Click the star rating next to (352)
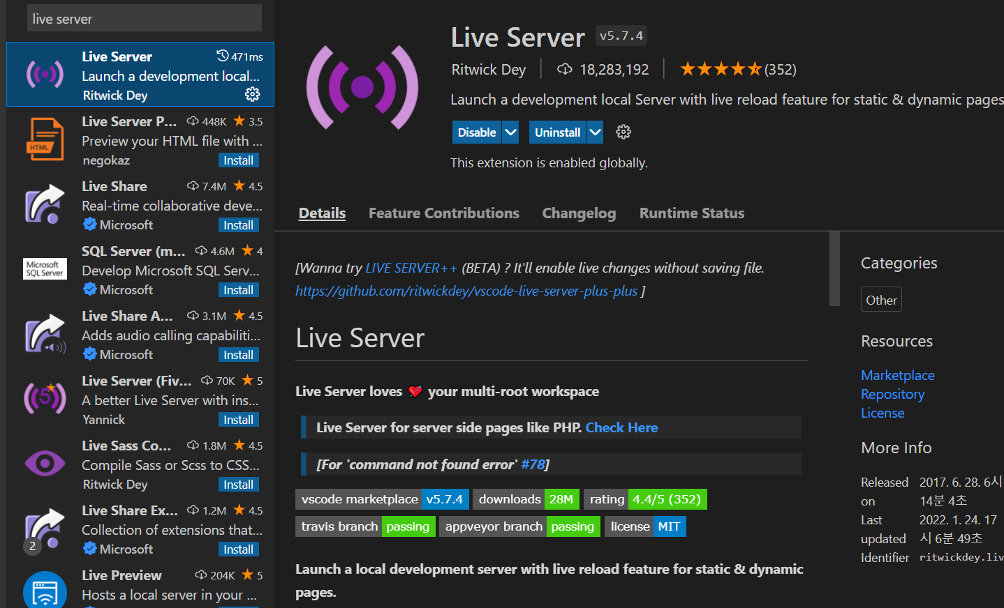Screen dimensions: 1004x608 pyautogui.click(x=721, y=69)
